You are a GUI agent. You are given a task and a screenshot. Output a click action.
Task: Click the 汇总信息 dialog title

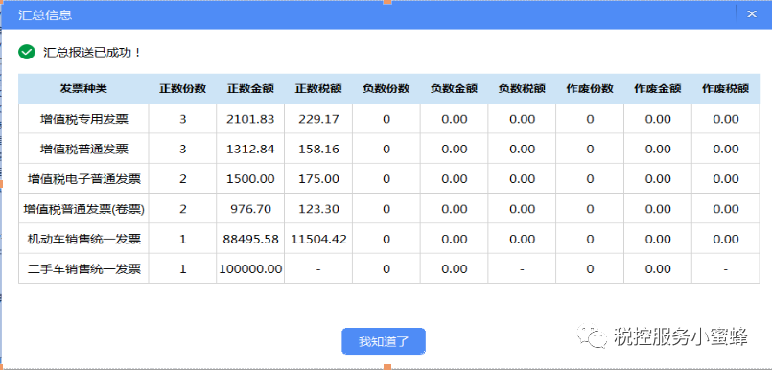(x=45, y=14)
